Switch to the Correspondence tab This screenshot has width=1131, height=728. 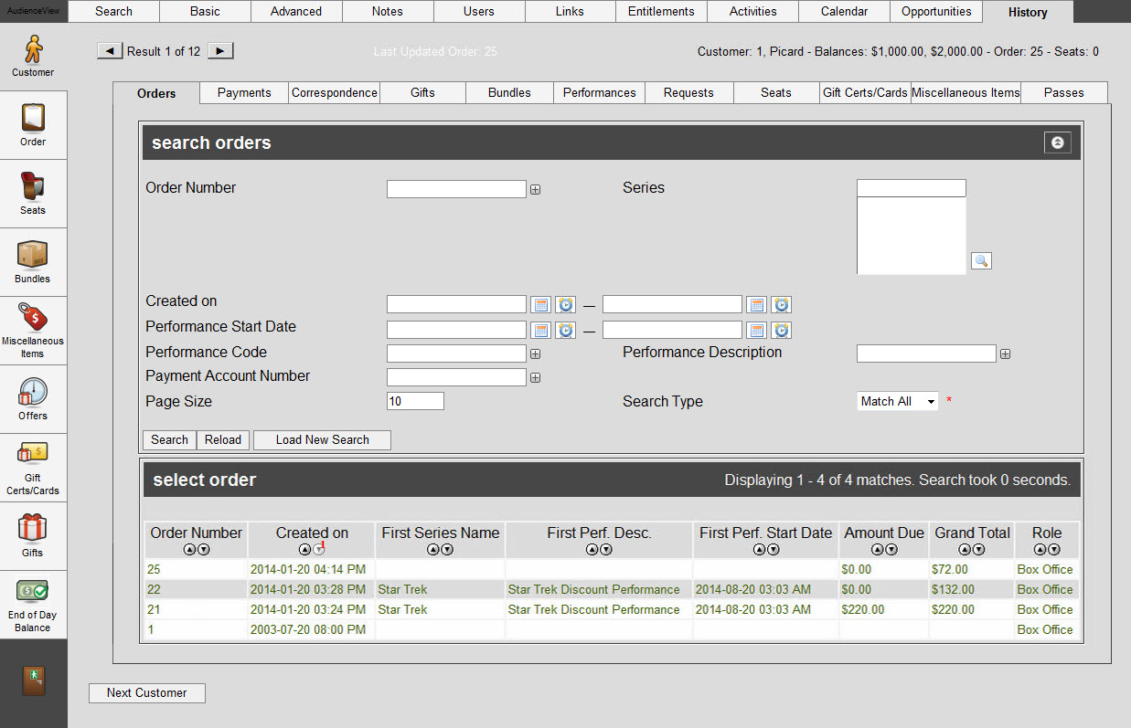[x=335, y=92]
